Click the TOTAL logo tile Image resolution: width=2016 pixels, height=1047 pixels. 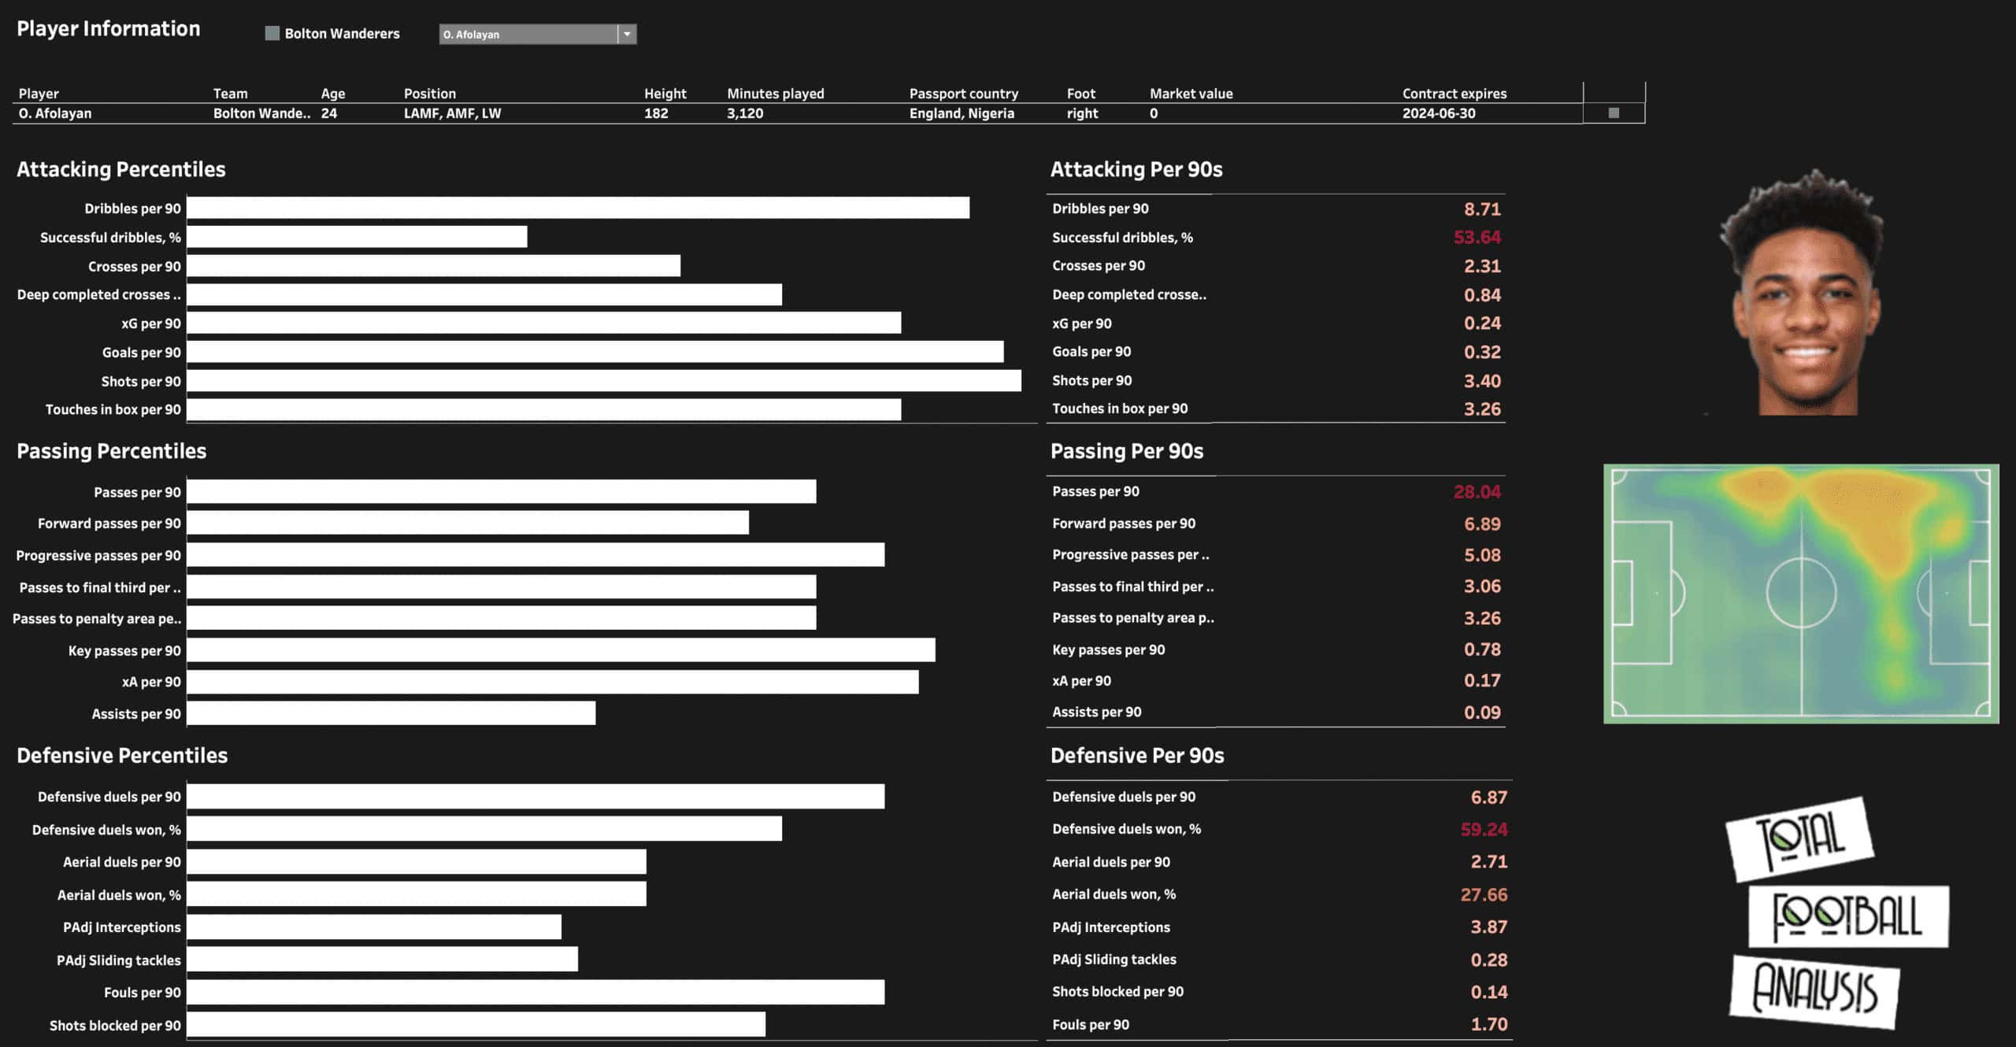[1799, 838]
